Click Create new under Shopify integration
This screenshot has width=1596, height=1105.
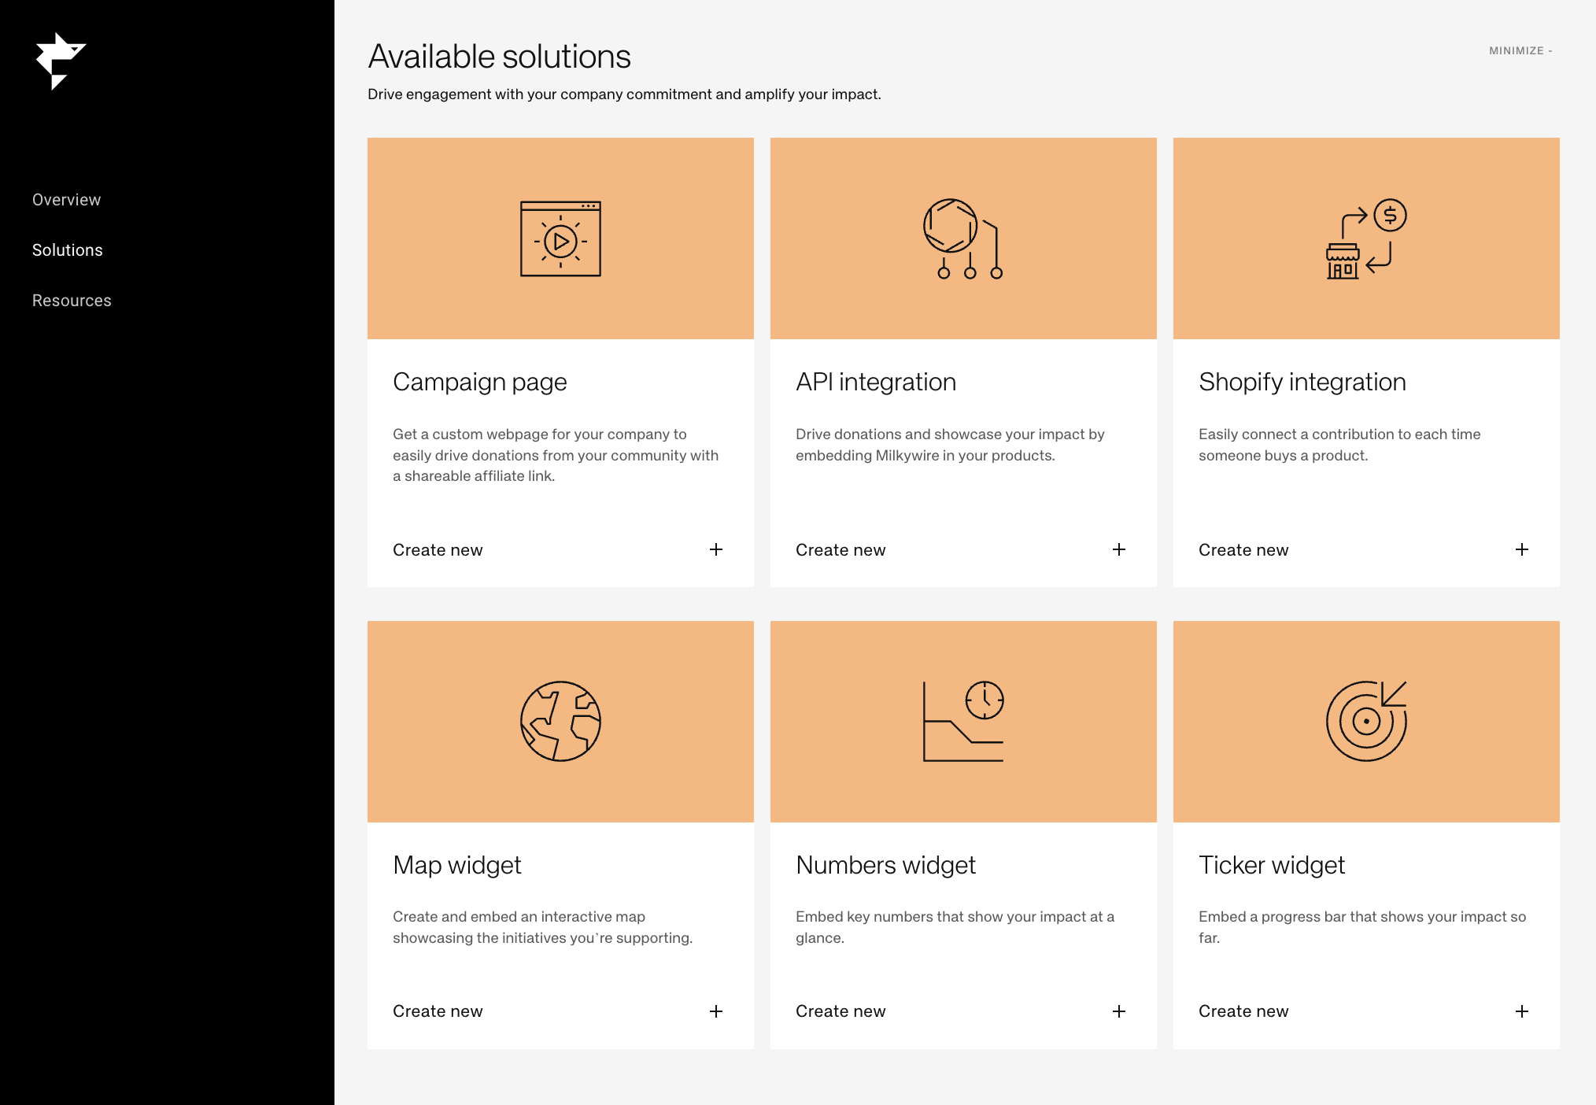pyautogui.click(x=1243, y=550)
